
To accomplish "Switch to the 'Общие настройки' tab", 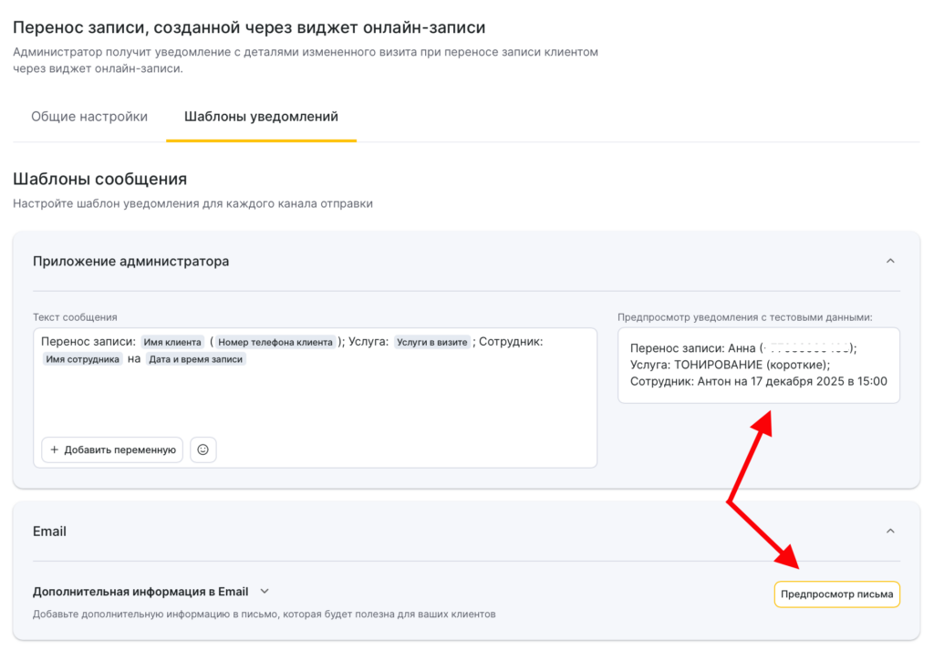I will pyautogui.click(x=89, y=117).
